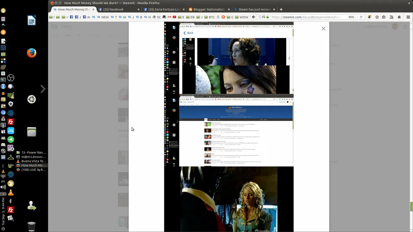Open the SC bookmark item
Screen dimensions: 413x232
pos(156,17)
